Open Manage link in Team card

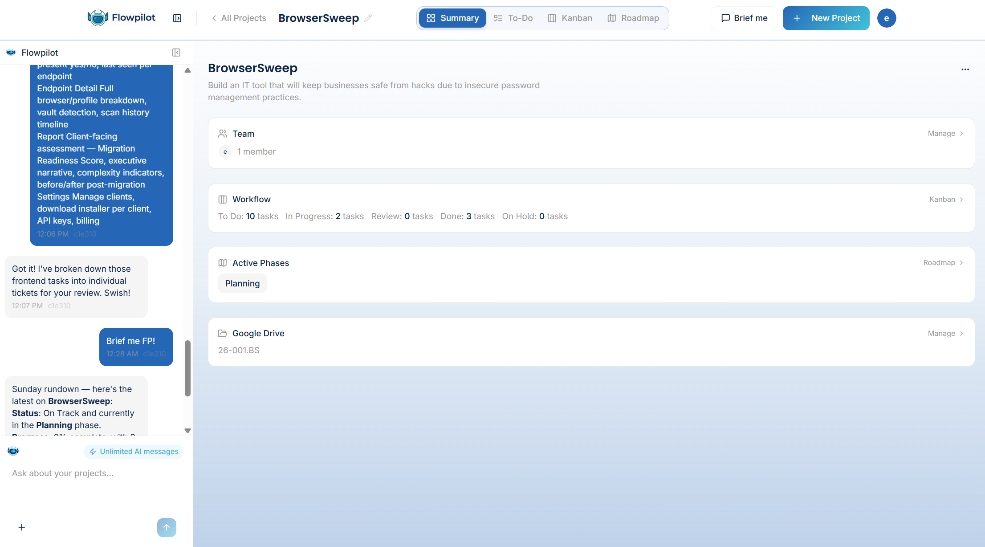pos(945,134)
